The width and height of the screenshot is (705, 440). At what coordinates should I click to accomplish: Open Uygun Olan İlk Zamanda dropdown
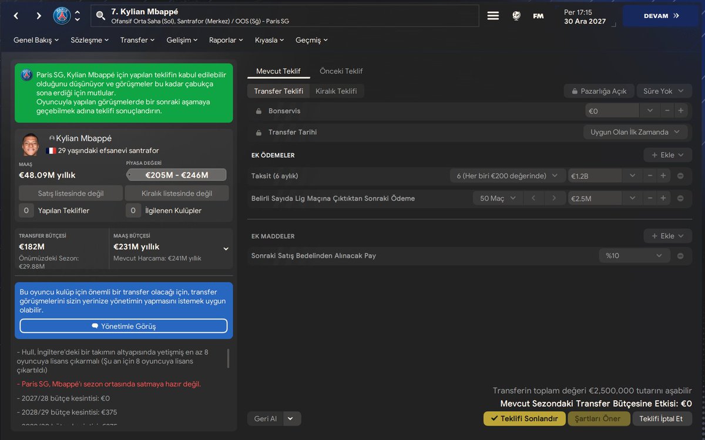[x=635, y=133]
